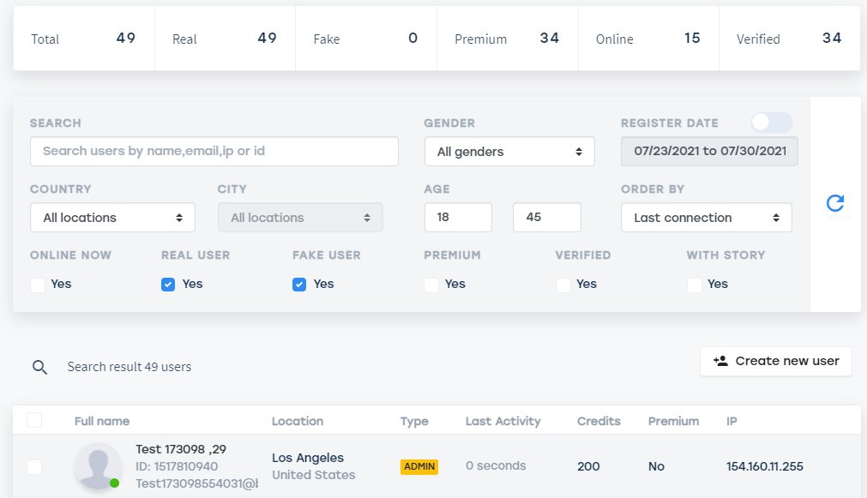Screen dimensions: 867x498
Task: Enable the Verified filter checkbox
Action: 563,285
